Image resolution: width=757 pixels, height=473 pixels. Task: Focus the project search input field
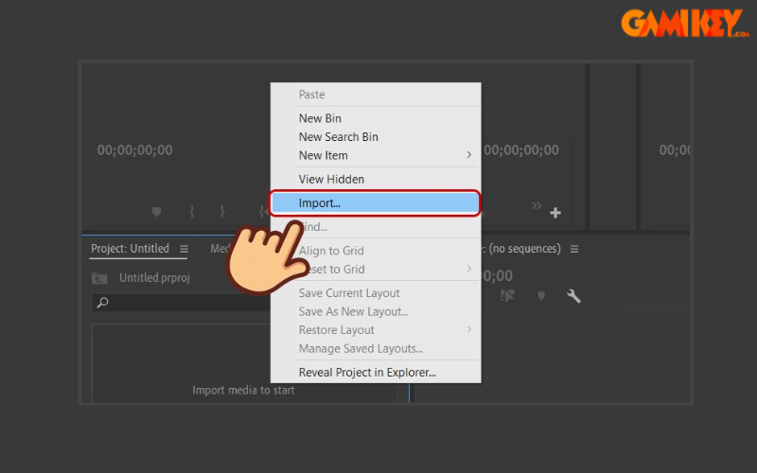pos(181,303)
